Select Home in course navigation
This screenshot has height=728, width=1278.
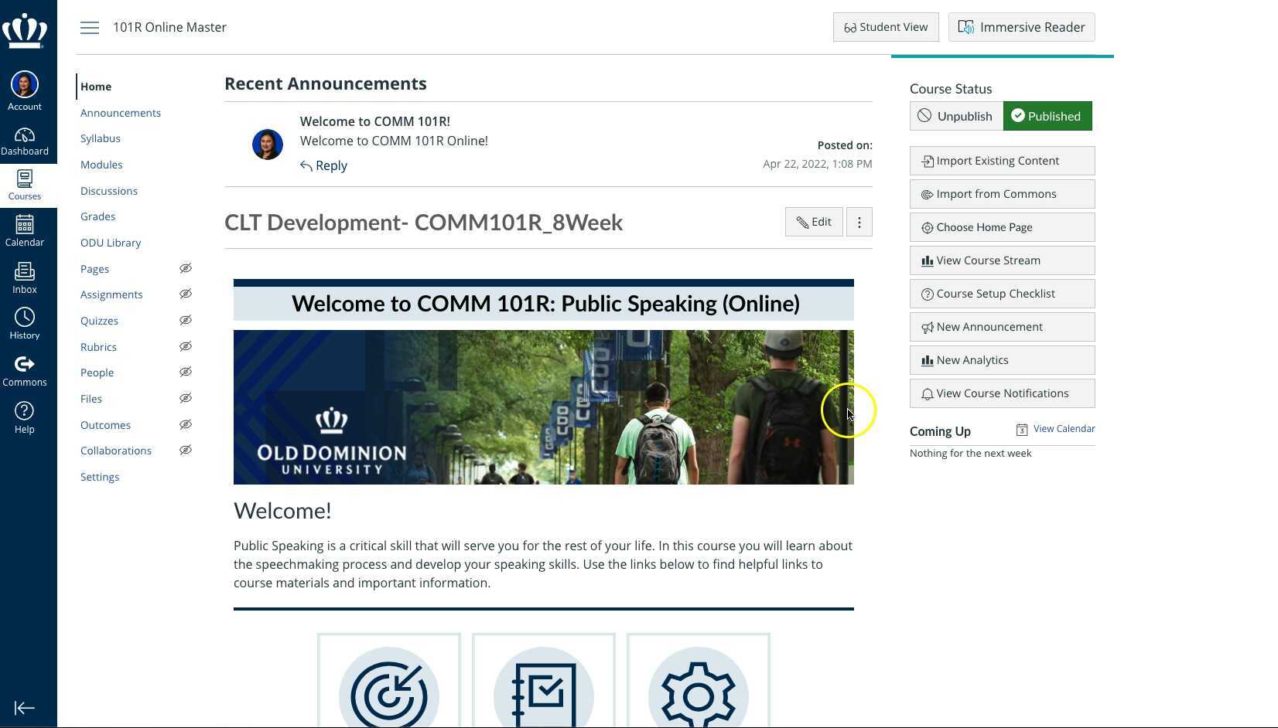[x=96, y=87]
